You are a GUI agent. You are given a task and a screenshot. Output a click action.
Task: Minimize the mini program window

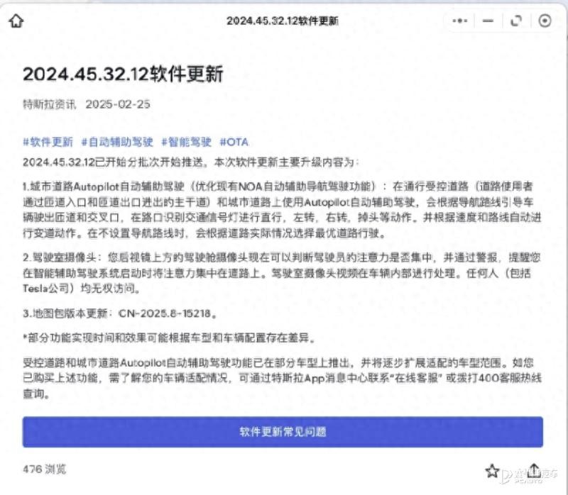487,21
